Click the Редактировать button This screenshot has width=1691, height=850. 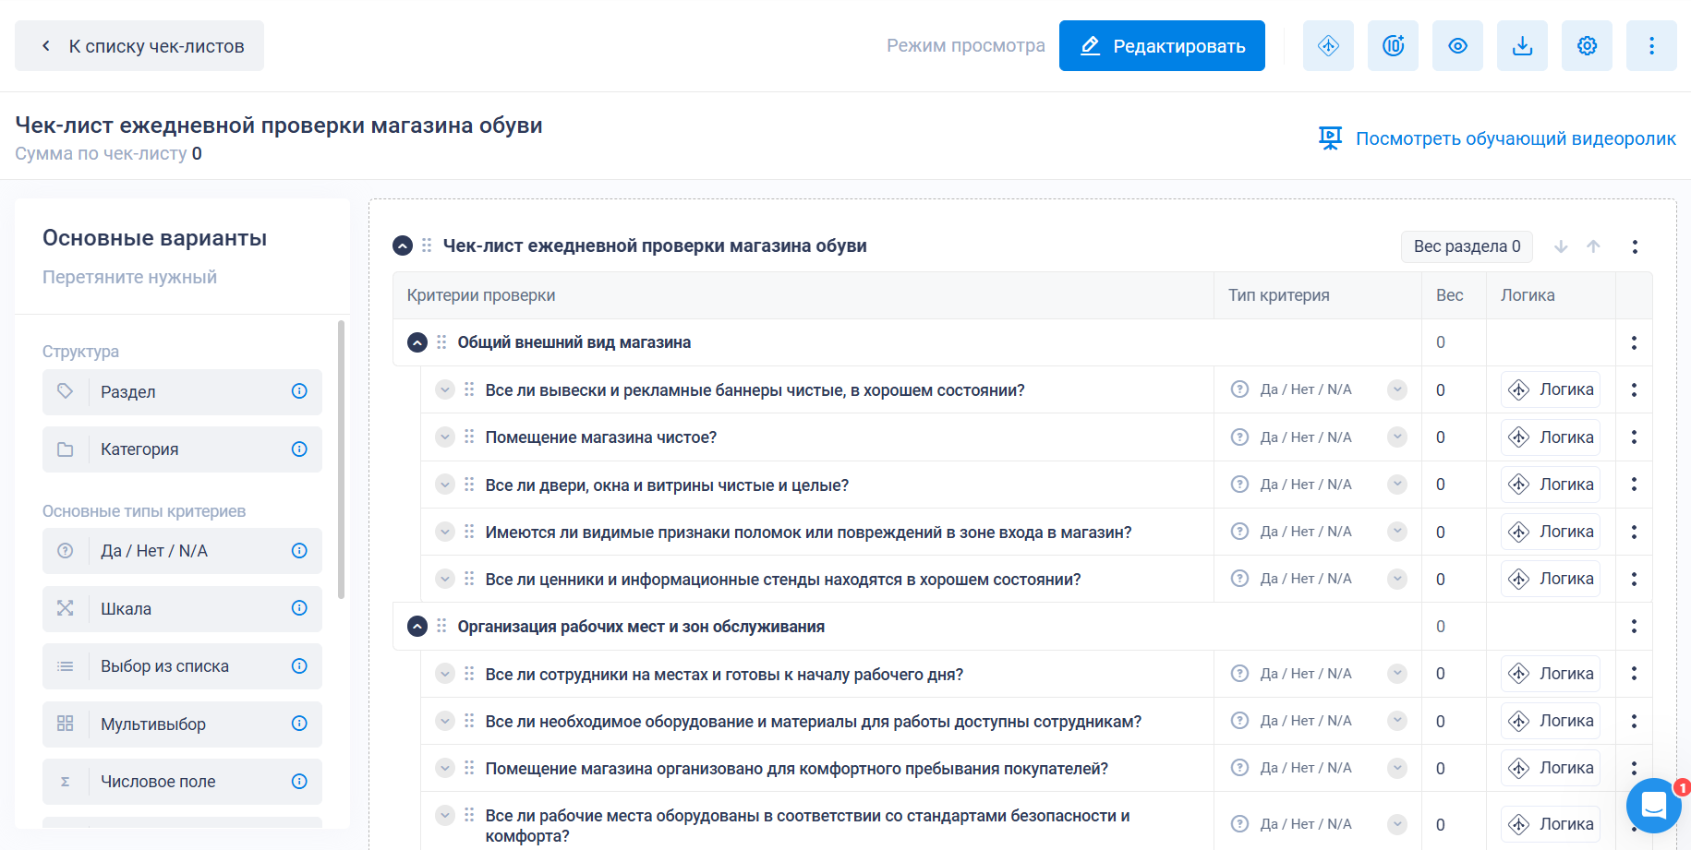1162,44
